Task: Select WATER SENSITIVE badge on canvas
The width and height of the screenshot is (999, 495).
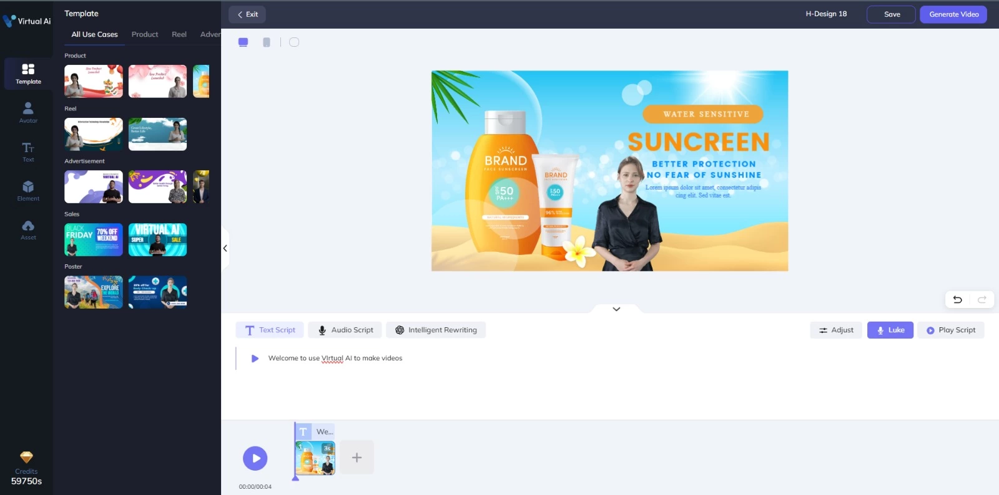Action: pos(704,114)
